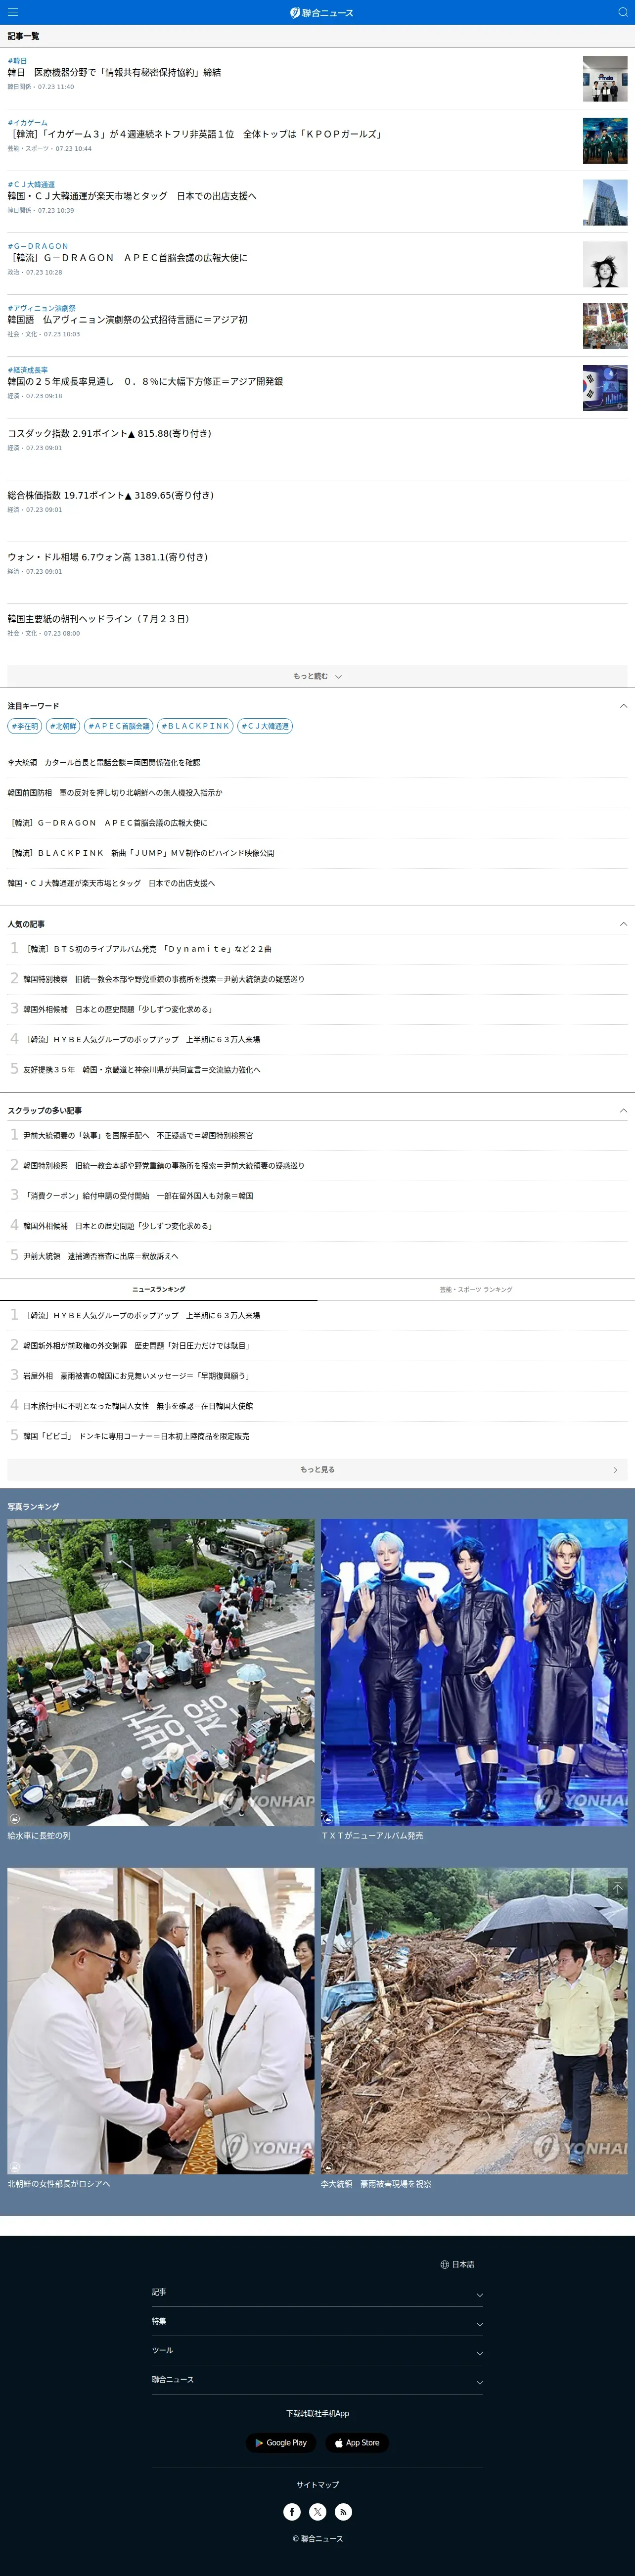Open scrap article 「消費クーポン」給付申請の受付開始
This screenshot has width=635, height=2576.
tap(138, 1195)
